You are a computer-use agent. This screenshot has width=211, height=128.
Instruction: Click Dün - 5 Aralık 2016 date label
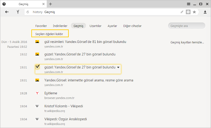click(14, 42)
